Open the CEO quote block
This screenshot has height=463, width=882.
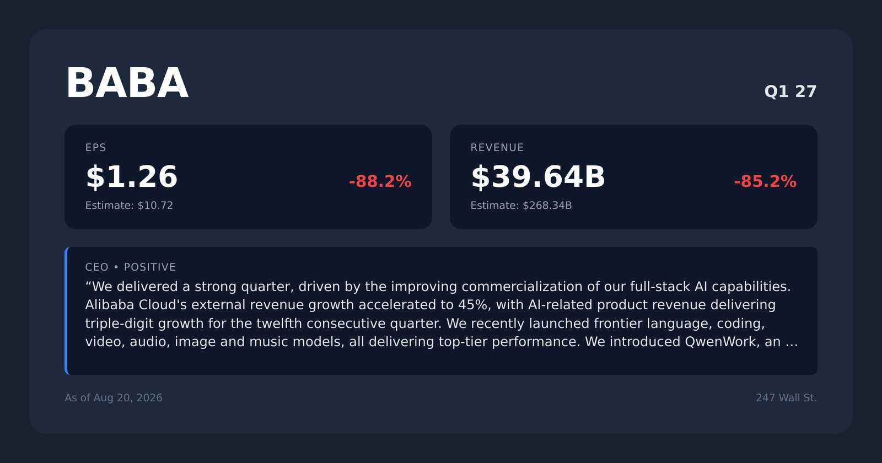441,311
